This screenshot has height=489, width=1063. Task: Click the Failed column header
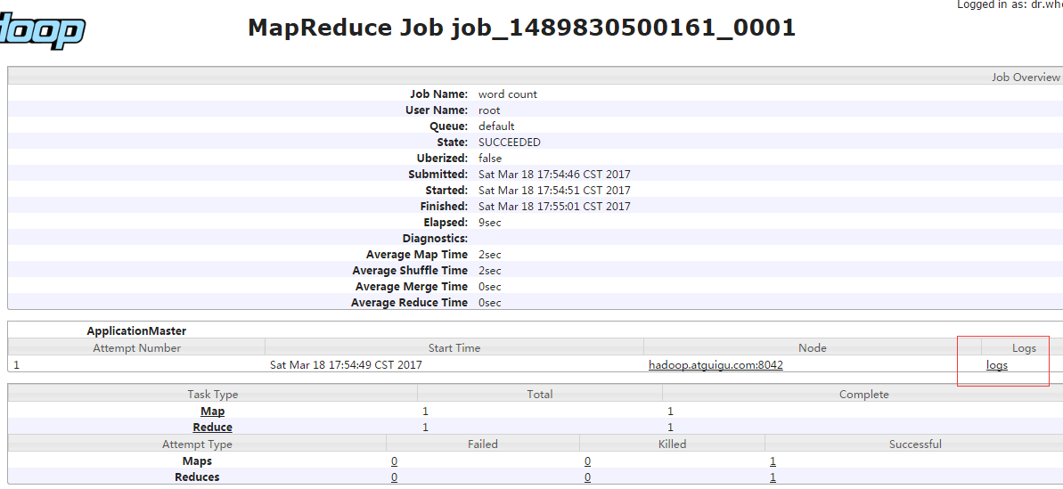coord(483,444)
